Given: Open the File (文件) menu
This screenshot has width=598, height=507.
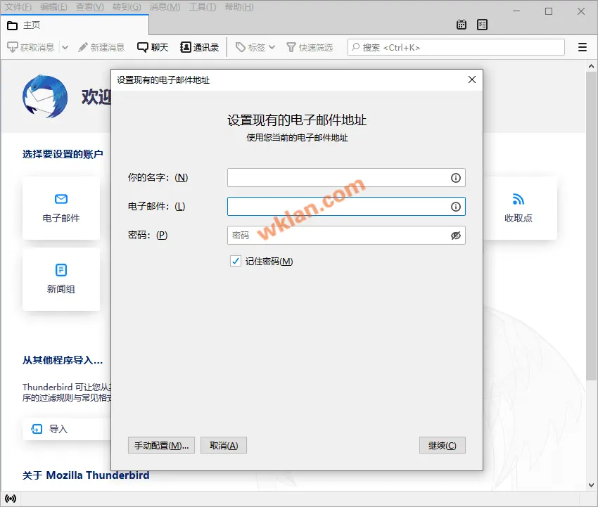Looking at the screenshot, I should point(18,7).
